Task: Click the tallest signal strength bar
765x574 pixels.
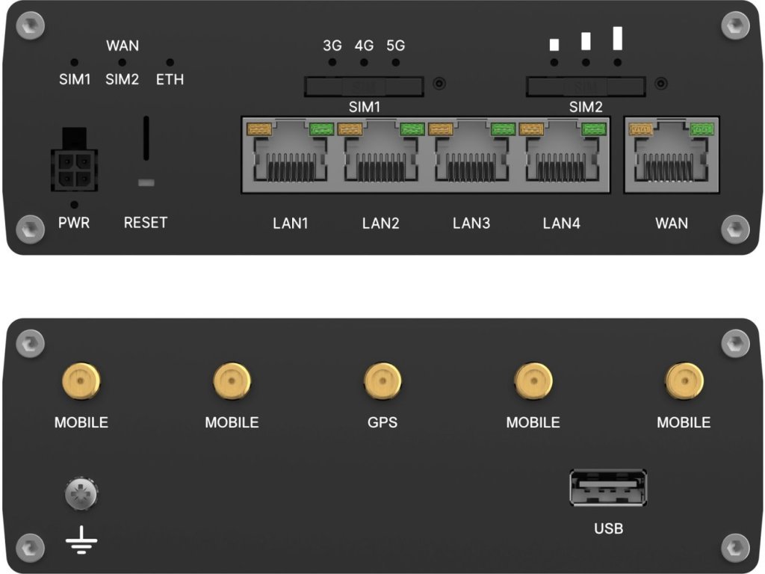Action: coord(617,38)
